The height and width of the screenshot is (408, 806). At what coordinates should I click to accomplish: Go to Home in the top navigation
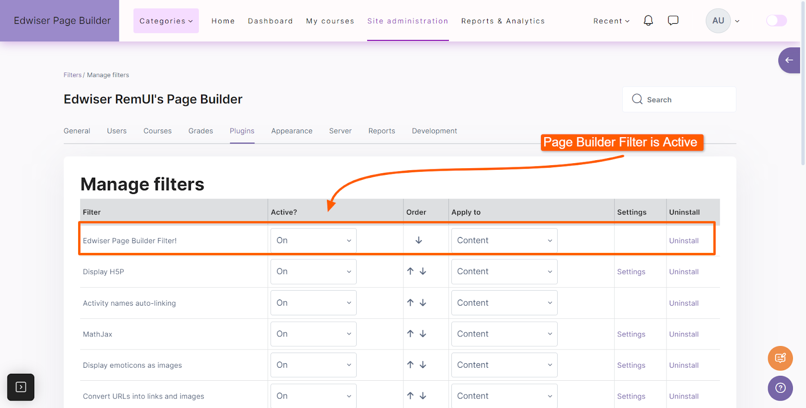click(223, 21)
